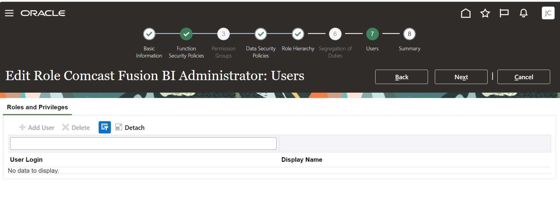
Task: Click the Next button
Action: [x=461, y=77]
